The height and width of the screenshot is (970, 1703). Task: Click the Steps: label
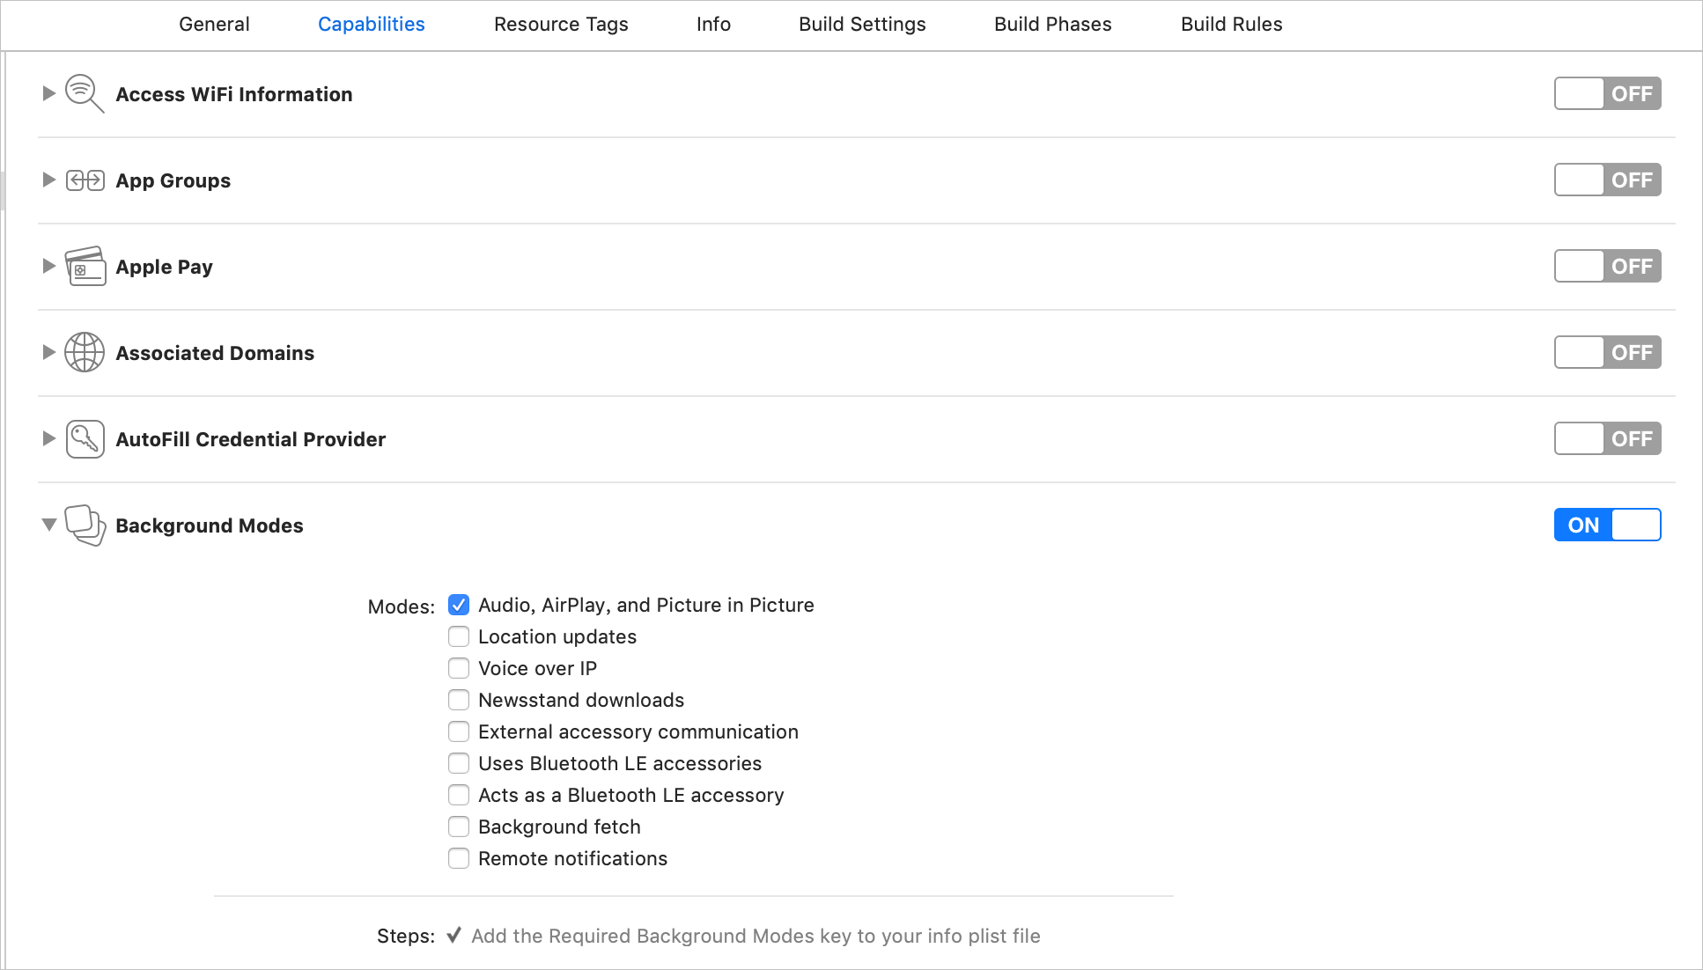(x=406, y=936)
